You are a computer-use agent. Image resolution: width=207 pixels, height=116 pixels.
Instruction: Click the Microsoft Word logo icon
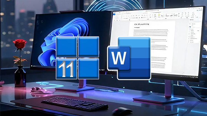[129, 58]
